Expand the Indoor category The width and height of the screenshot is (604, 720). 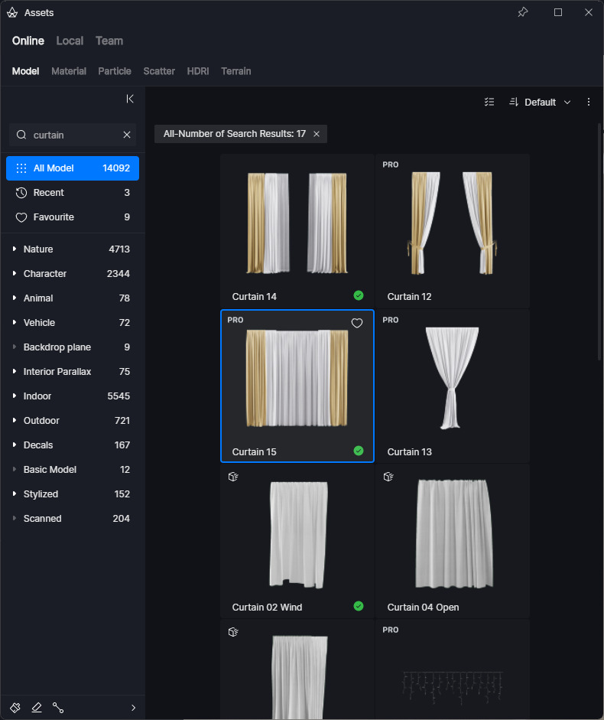coord(15,396)
